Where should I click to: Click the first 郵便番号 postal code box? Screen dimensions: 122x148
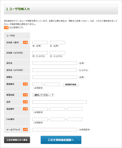[38, 84]
